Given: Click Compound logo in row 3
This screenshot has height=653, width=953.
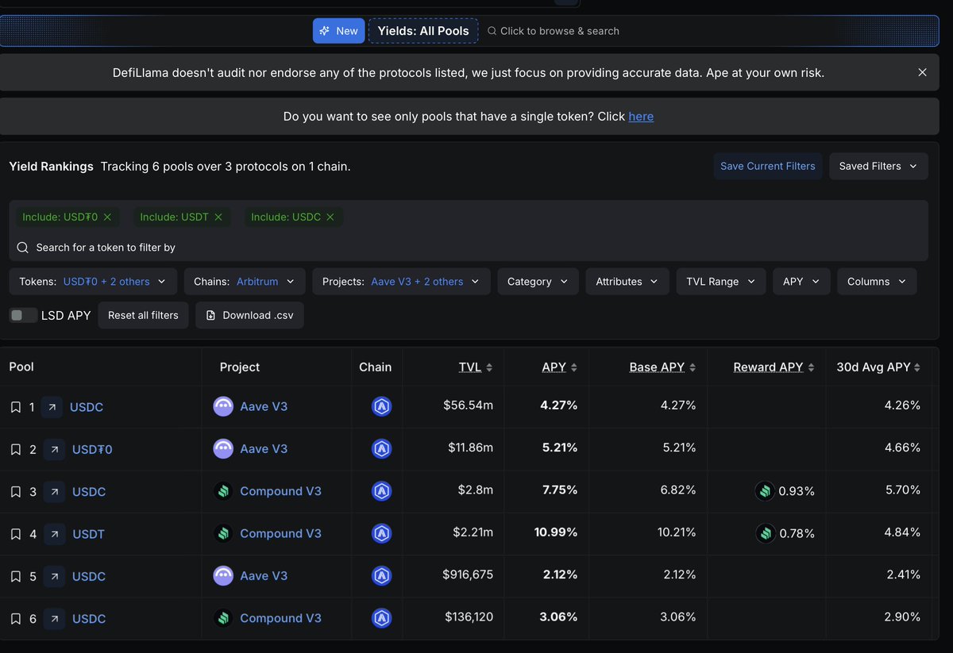Looking at the screenshot, I should [x=223, y=491].
